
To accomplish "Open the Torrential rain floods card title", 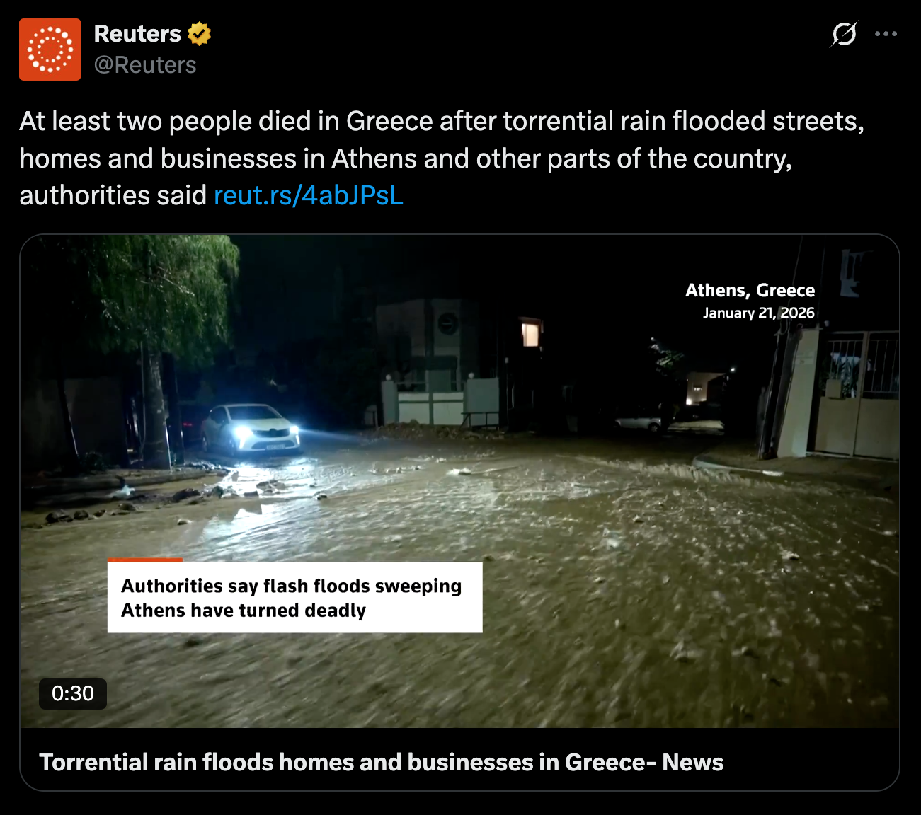I will 381,762.
